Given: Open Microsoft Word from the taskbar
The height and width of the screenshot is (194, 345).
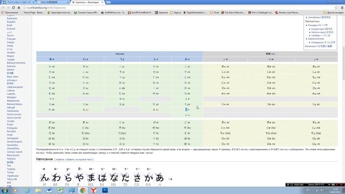Looking at the screenshot, I should 49,190.
